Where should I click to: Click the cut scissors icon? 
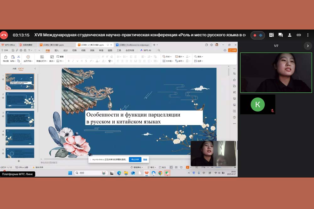(19, 57)
